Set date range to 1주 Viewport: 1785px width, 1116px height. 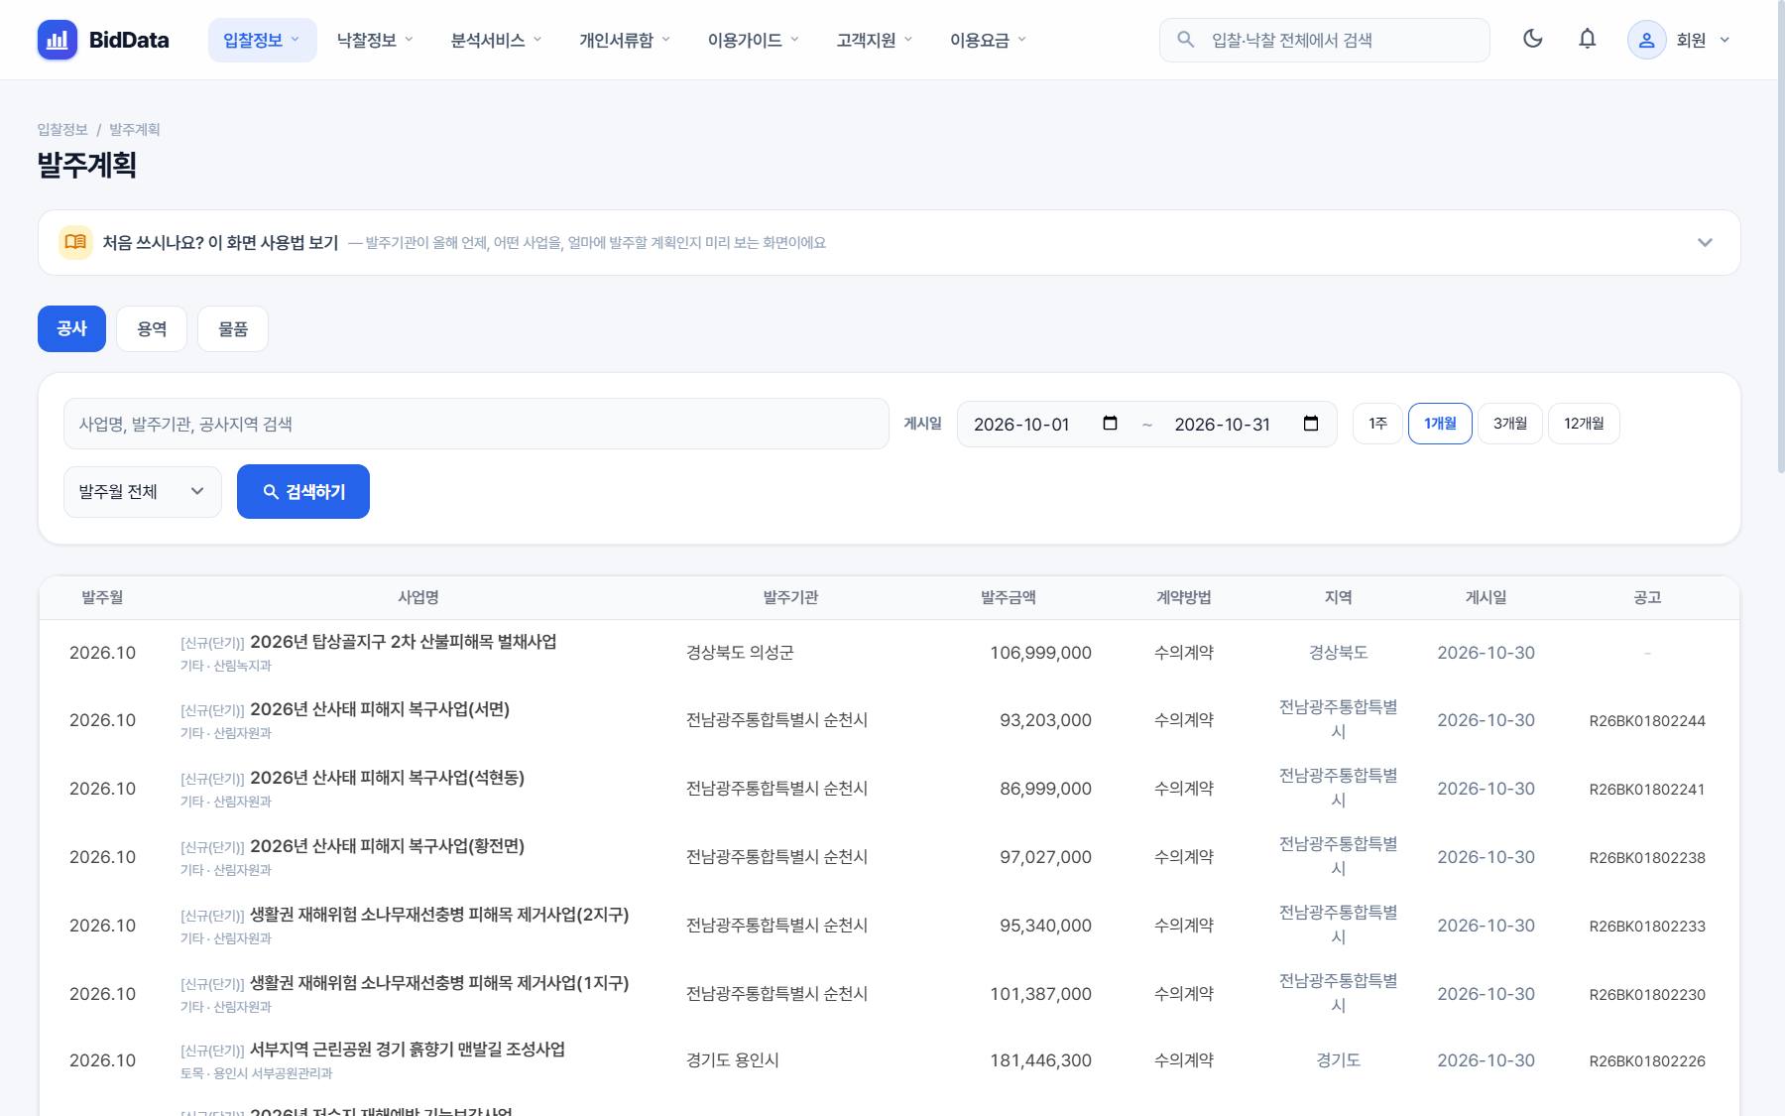[1377, 424]
